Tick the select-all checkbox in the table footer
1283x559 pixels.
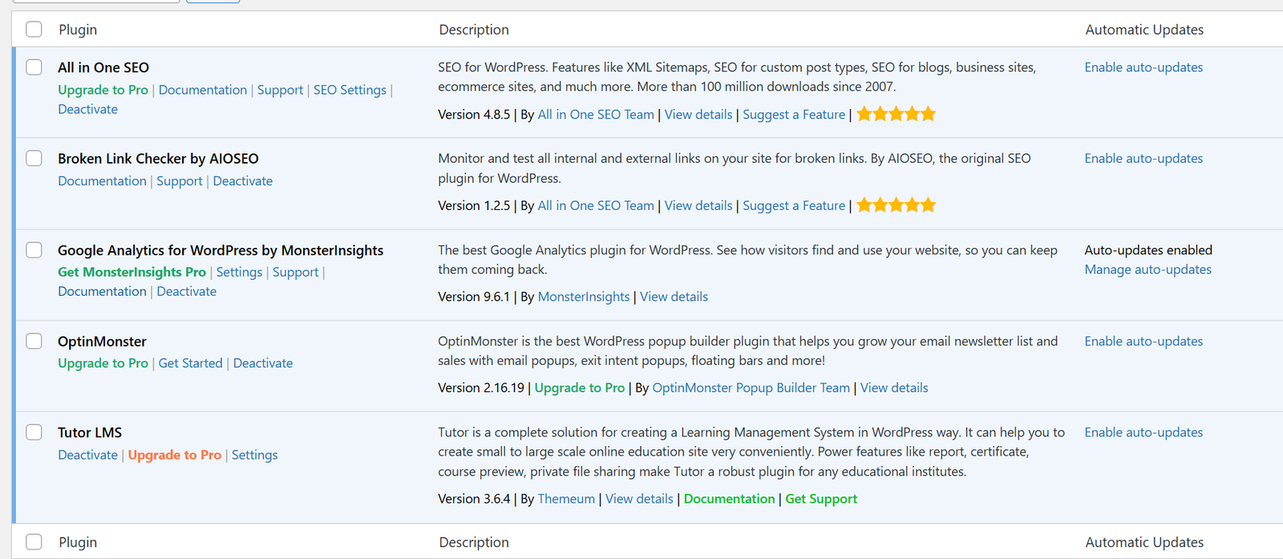tap(34, 542)
